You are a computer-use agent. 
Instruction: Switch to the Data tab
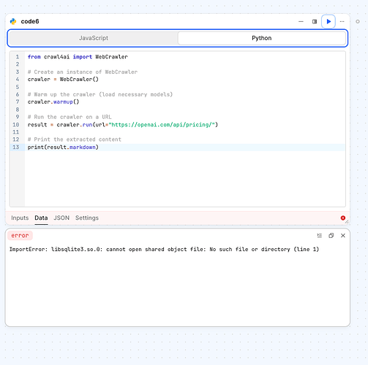point(41,218)
